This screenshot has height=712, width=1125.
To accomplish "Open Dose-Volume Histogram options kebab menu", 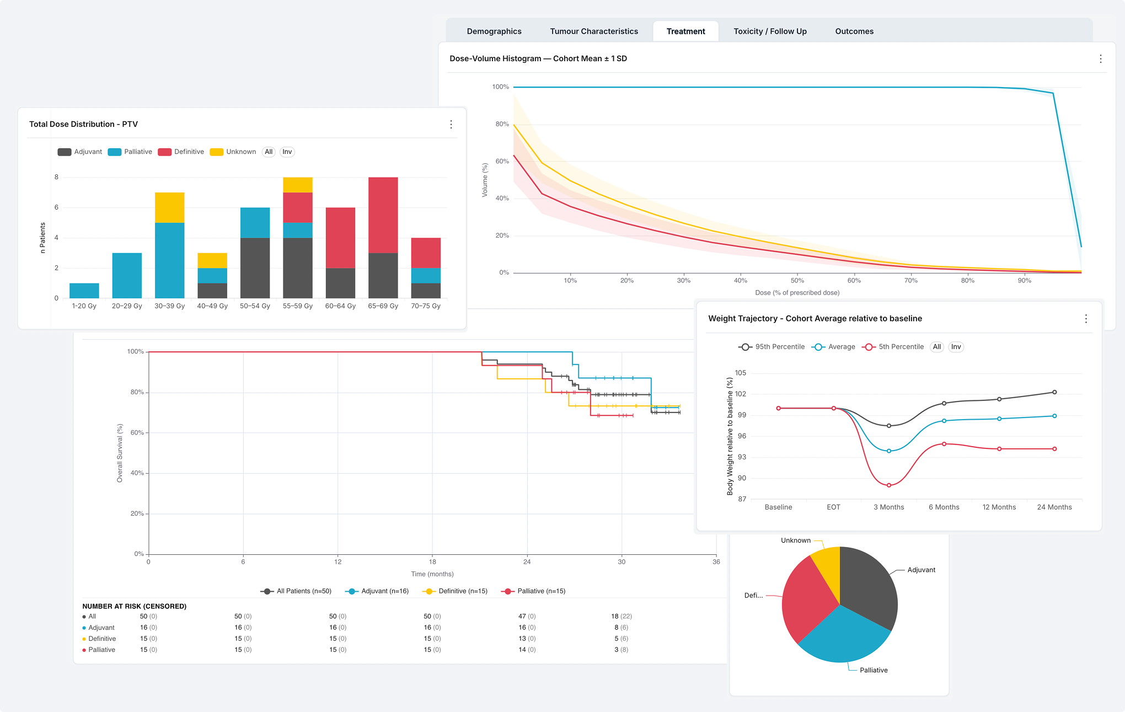I will click(x=1101, y=59).
